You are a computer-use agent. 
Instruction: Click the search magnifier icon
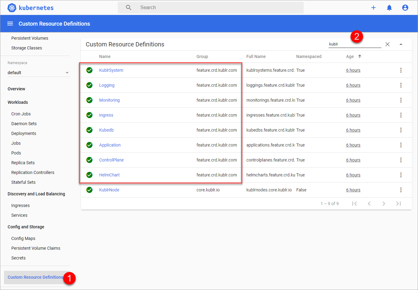coord(129,8)
